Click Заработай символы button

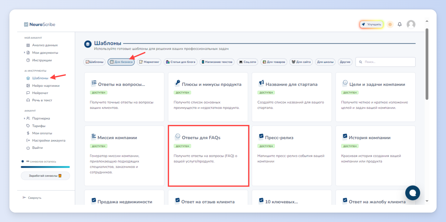point(45,176)
